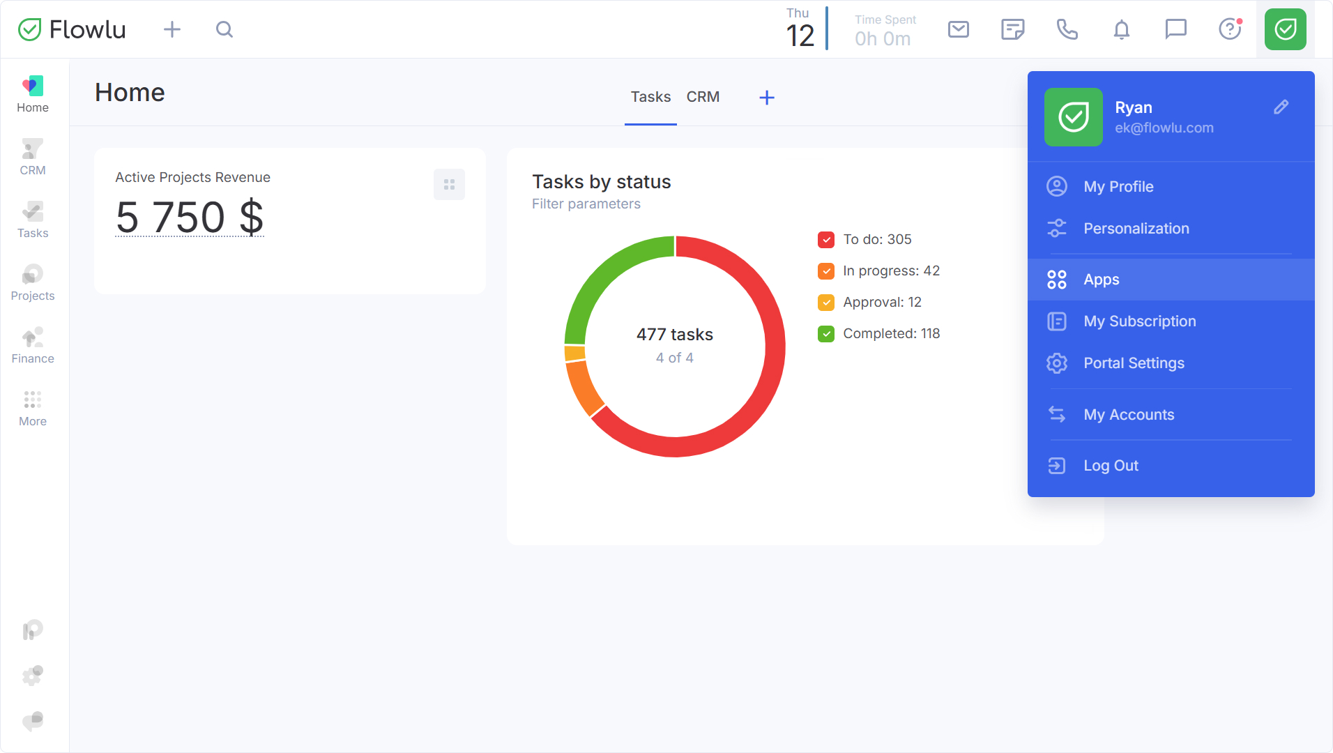Edit profile using the pencil icon
Image resolution: width=1333 pixels, height=753 pixels.
(x=1281, y=107)
